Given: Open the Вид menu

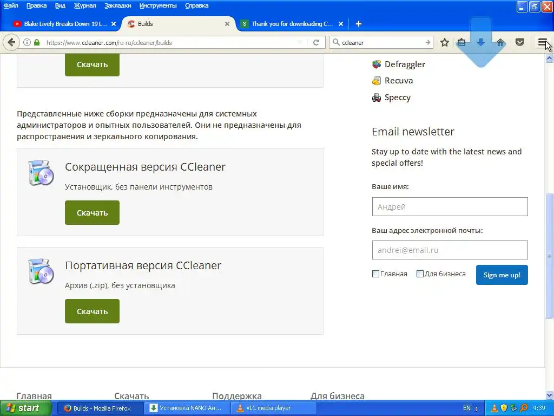Looking at the screenshot, I should (60, 5).
